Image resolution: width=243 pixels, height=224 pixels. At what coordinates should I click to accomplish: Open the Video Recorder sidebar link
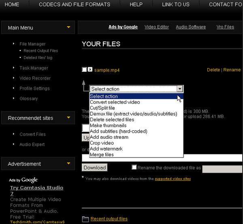(x=35, y=78)
